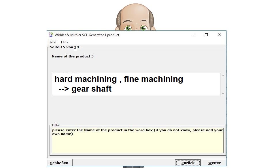276x168 pixels.
Task: Go back with the Zurück button
Action: click(188, 163)
